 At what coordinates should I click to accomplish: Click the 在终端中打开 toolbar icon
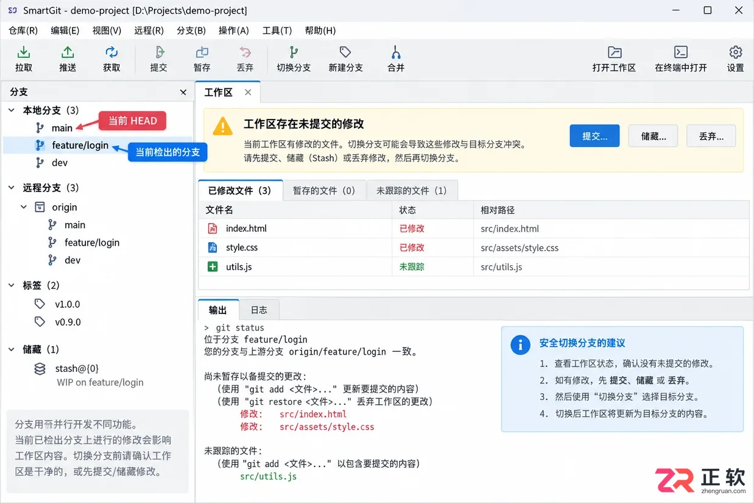coord(681,52)
